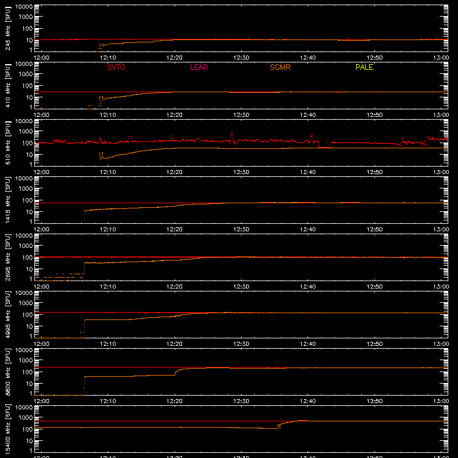Screen dimensions: 458x458
Task: Select the "245 MHz [SFU]" axis label
Action: 8,29
